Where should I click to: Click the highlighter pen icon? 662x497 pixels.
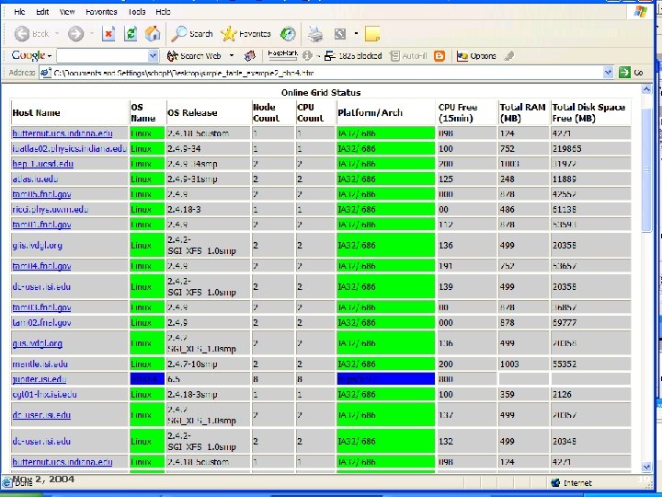point(509,56)
